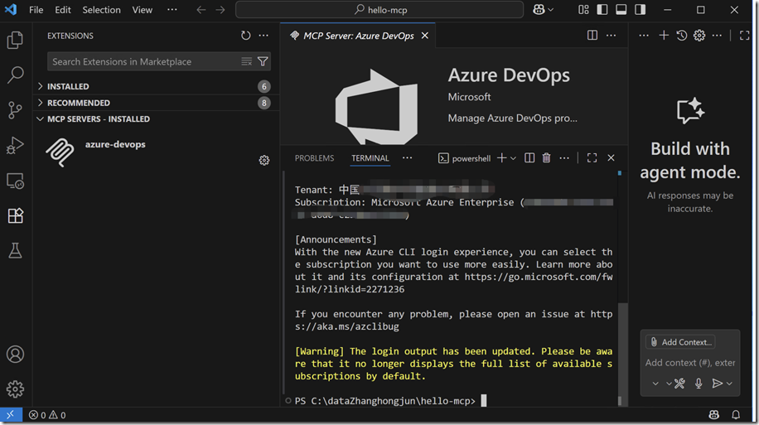The width and height of the screenshot is (759, 425).
Task: Toggle the primary side bar
Action: point(602,10)
